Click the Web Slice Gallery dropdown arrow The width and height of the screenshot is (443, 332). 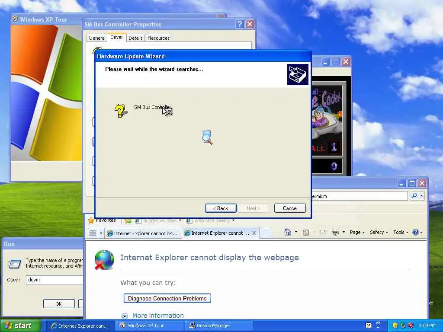[233, 220]
